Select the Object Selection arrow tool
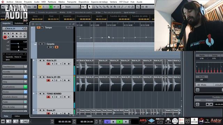This screenshot has height=125, width=223. [x=90, y=7]
